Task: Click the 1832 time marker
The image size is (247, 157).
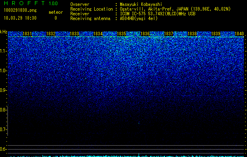Action: click(x=51, y=34)
